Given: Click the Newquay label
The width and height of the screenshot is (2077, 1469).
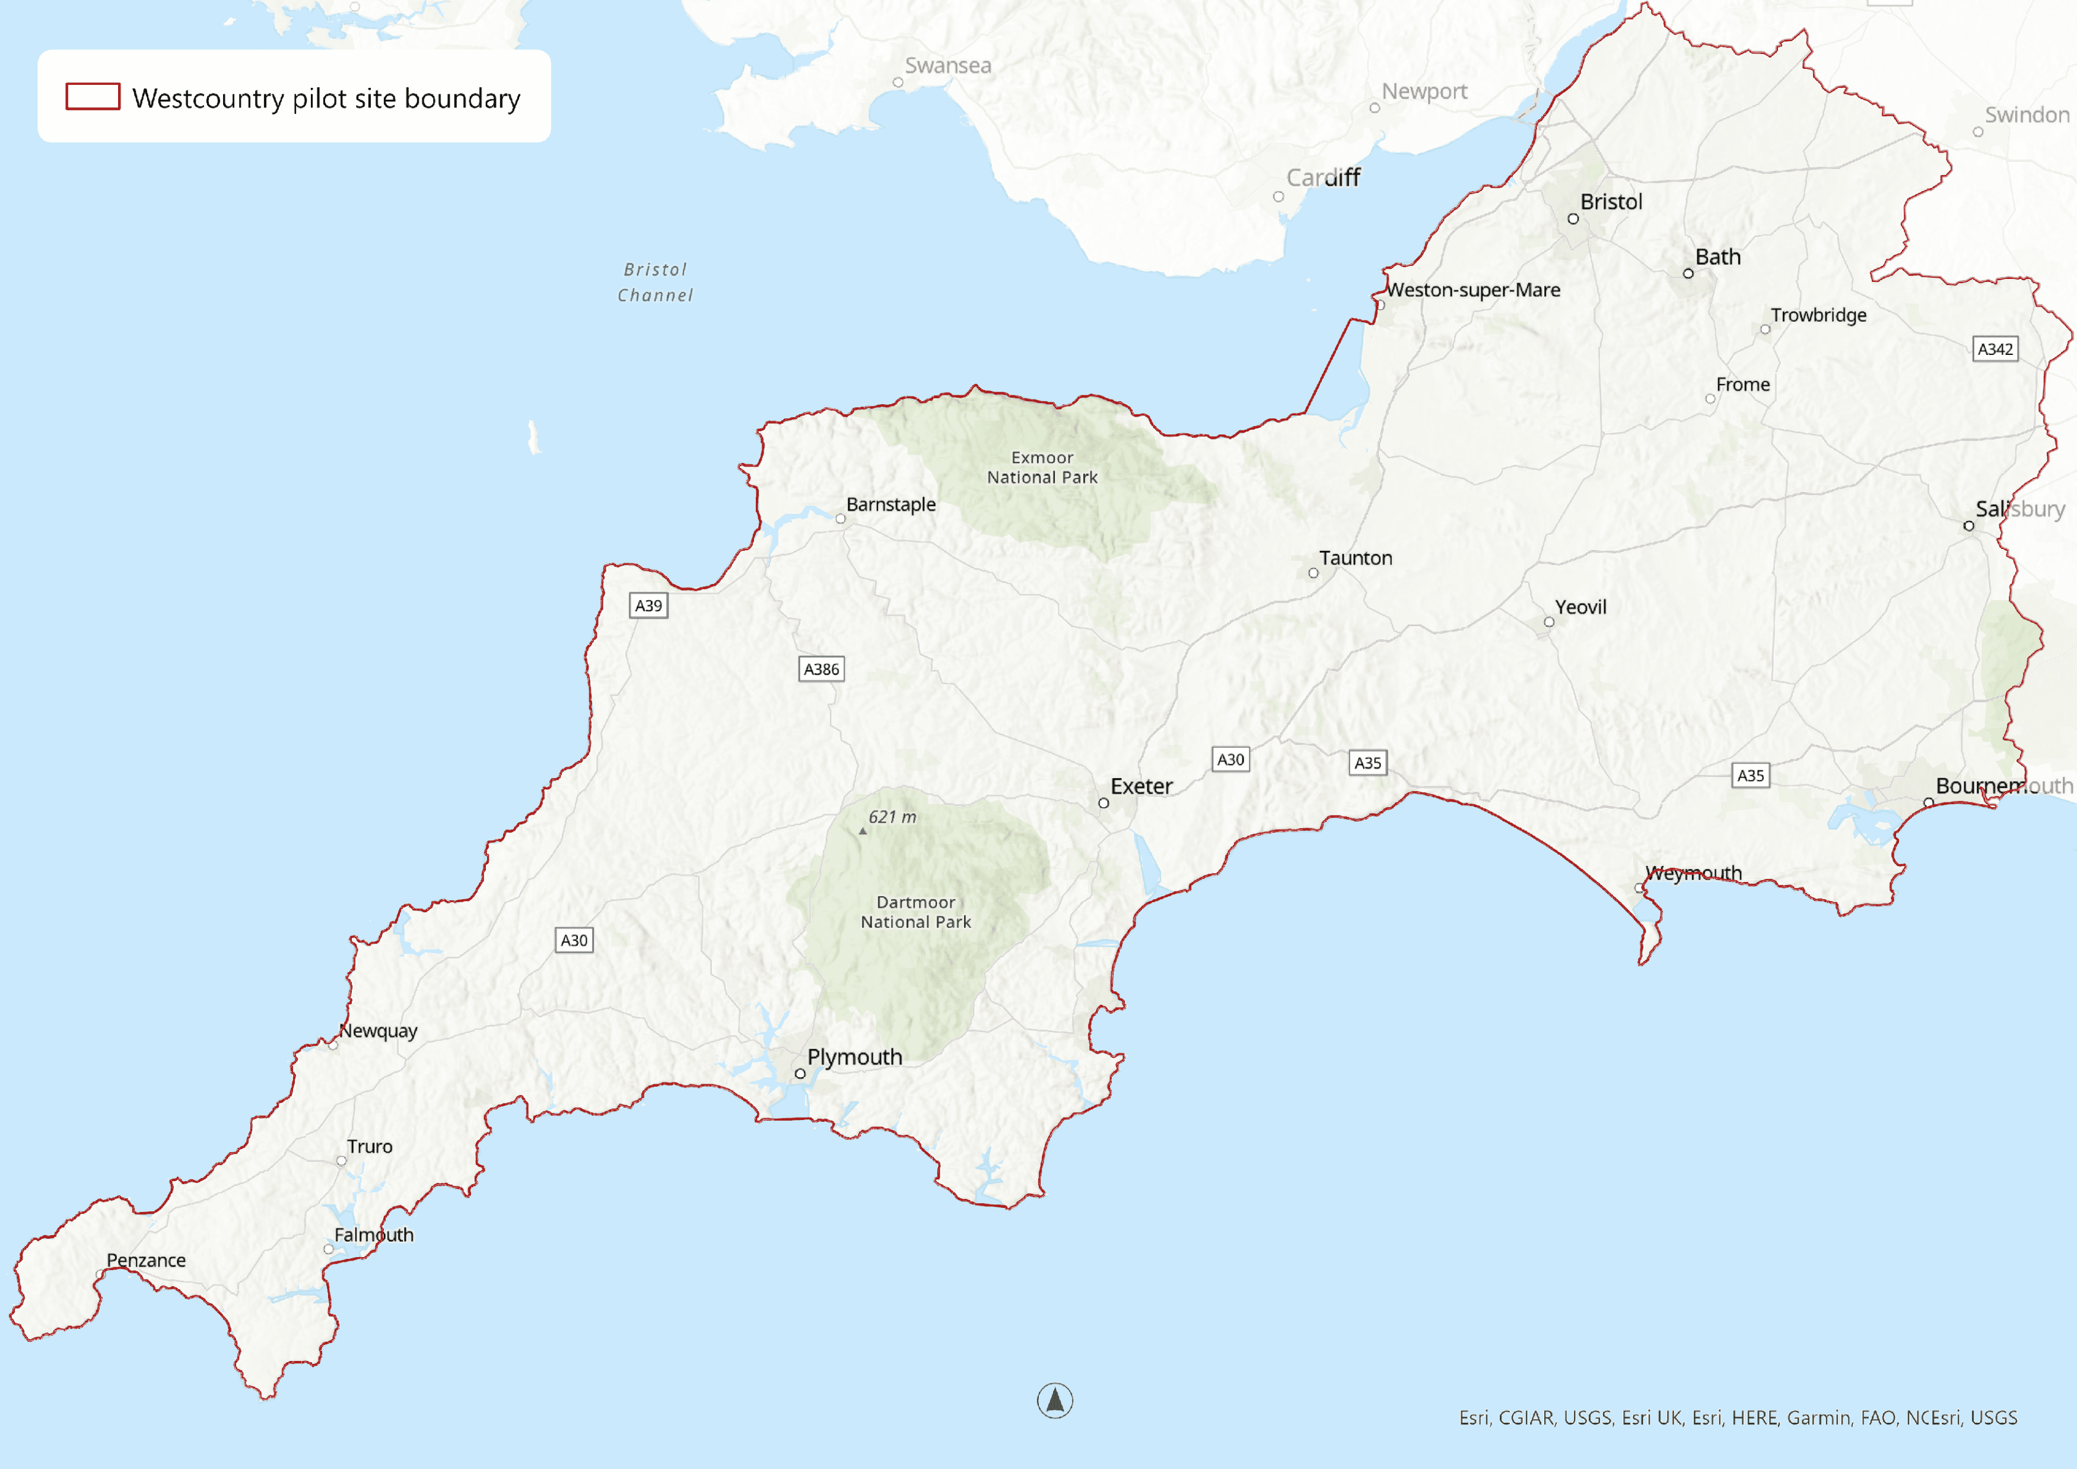Looking at the screenshot, I should (x=378, y=1031).
